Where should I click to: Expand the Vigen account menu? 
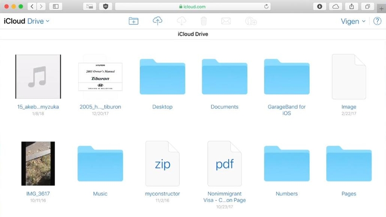[353, 21]
